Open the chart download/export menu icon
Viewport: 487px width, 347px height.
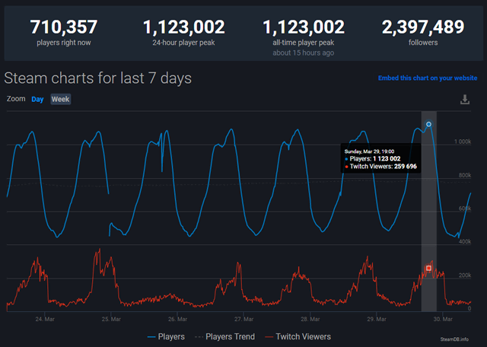coord(465,100)
